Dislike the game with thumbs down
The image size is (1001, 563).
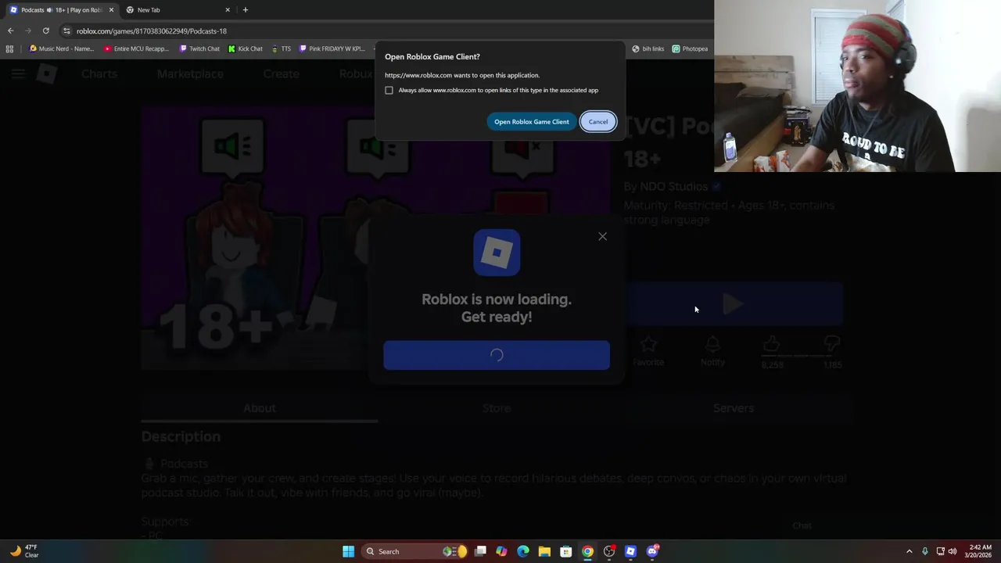point(832,345)
